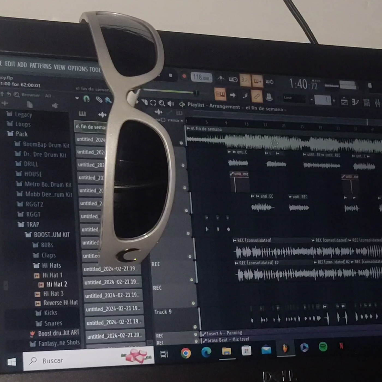Open the metronome icon next to tempo
This screenshot has height=382, width=382.
pyautogui.click(x=220, y=79)
